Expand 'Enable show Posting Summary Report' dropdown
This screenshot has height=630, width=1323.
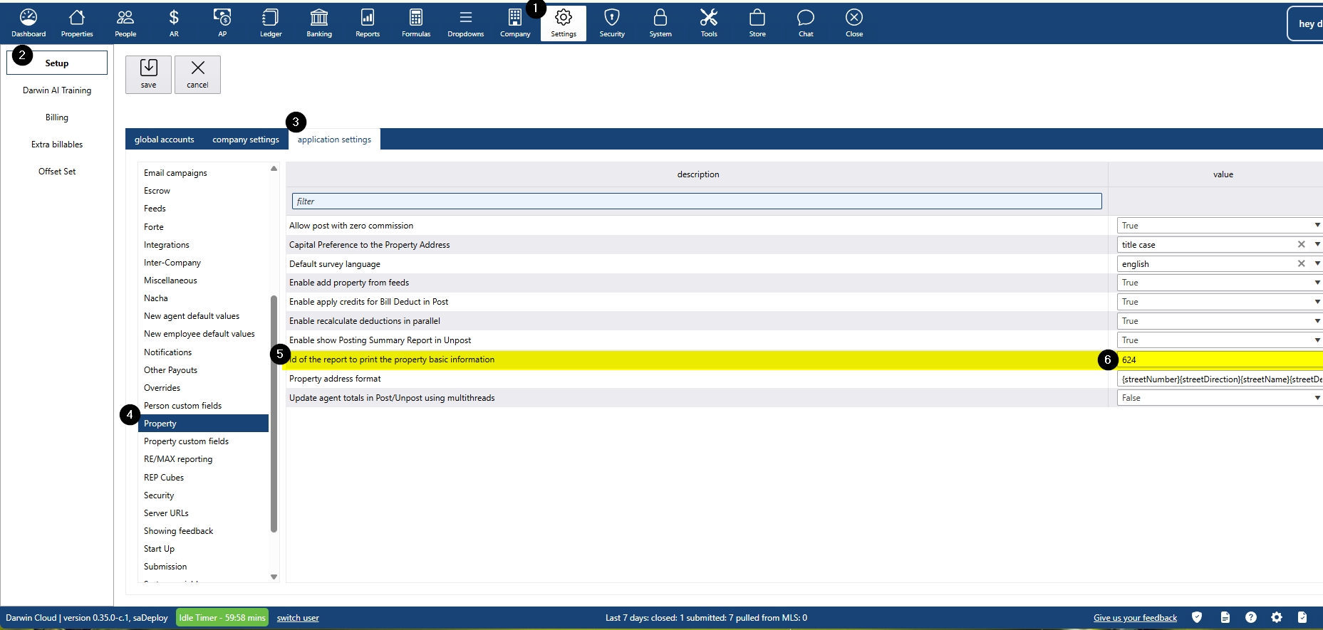(1317, 340)
